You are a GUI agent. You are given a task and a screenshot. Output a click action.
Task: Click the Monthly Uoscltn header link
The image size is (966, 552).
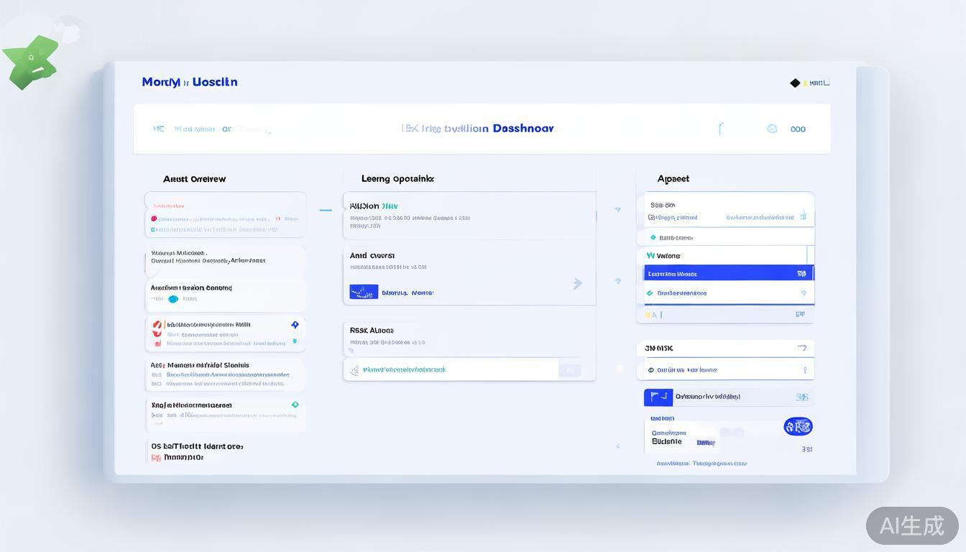click(190, 82)
